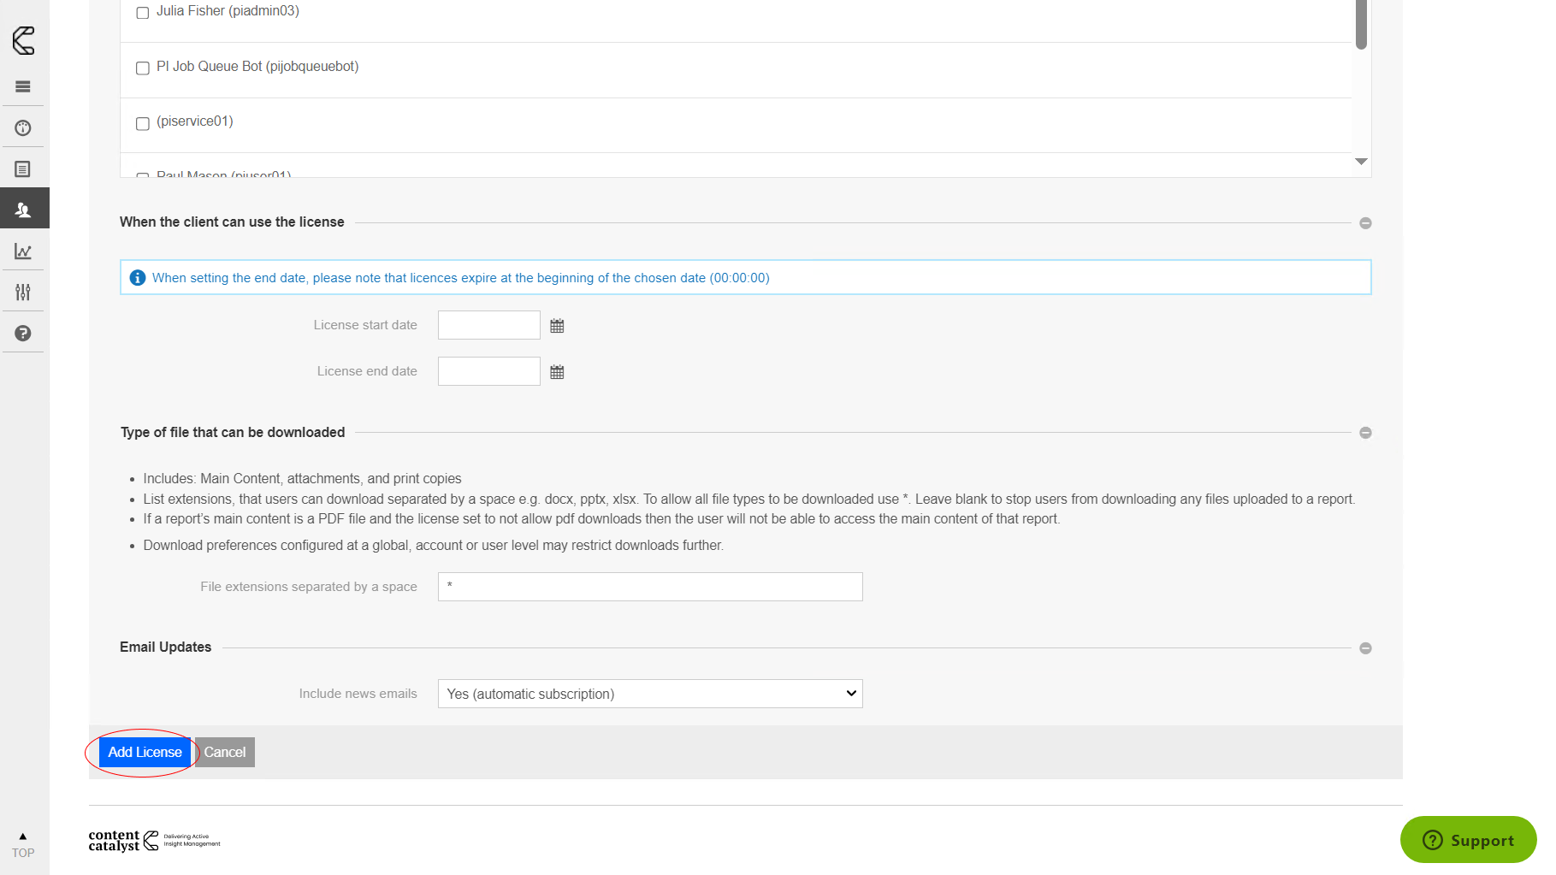Check the Julia Fisher (piadmin03) checkbox
Screen dimensions: 1556x875
143,13
